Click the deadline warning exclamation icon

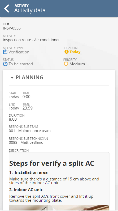coord(67,52)
